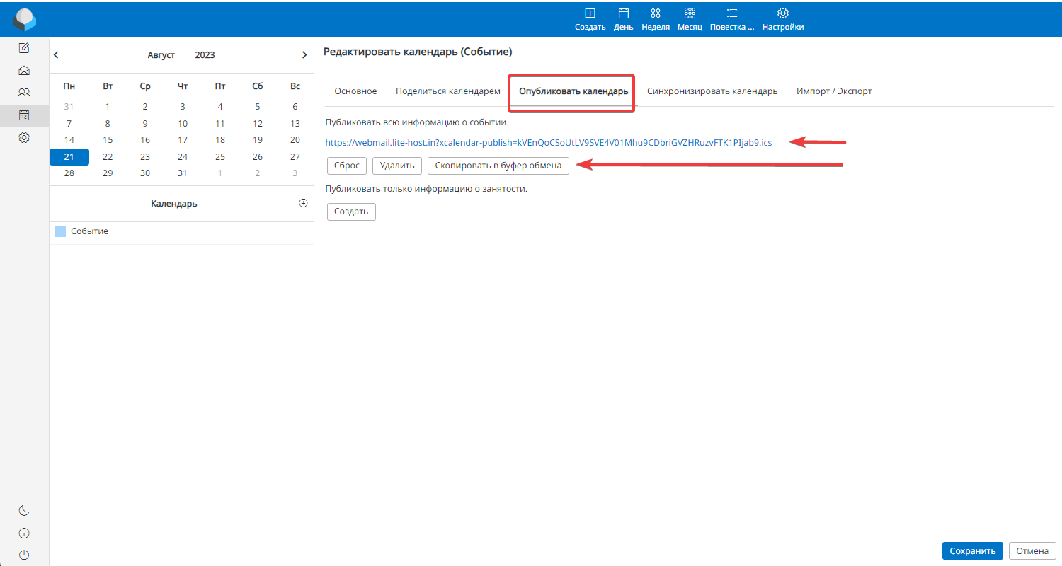Open the Август month selector
Image resolution: width=1062 pixels, height=566 pixels.
point(161,55)
